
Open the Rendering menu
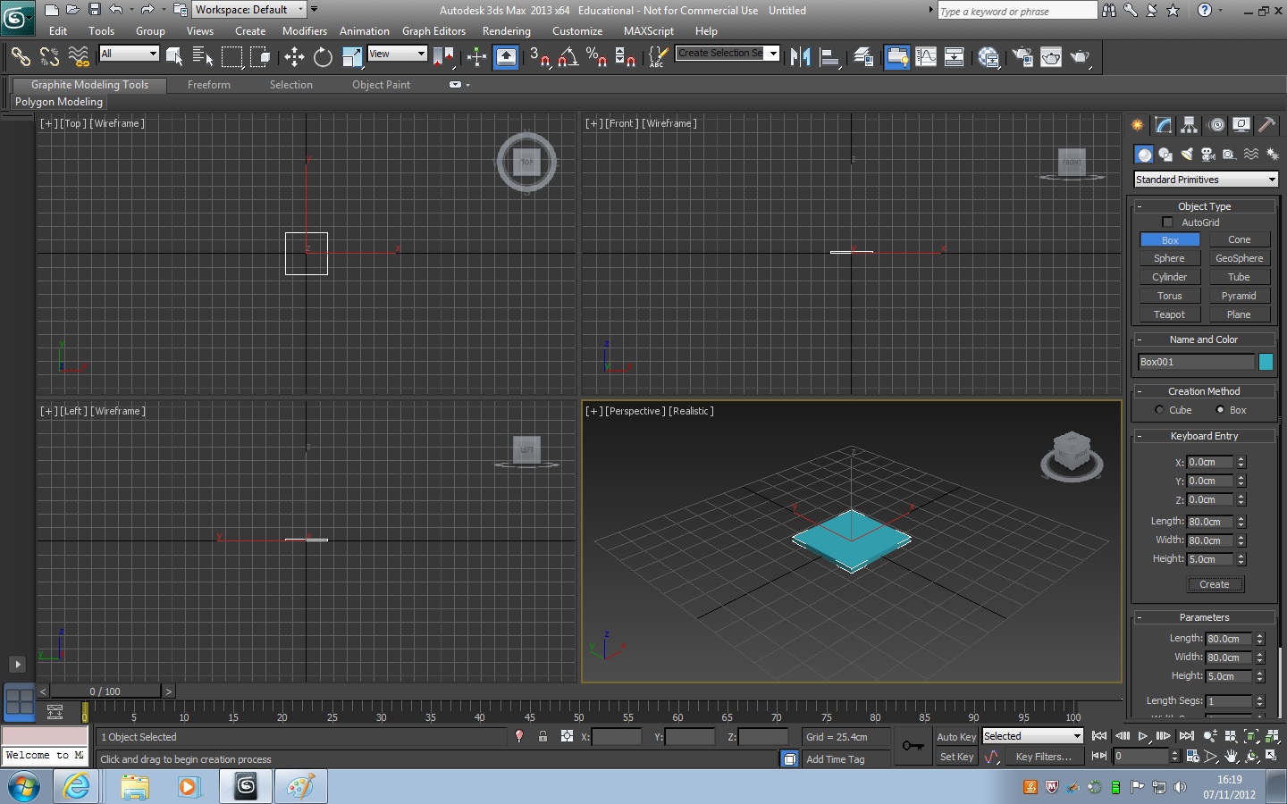pyautogui.click(x=506, y=30)
